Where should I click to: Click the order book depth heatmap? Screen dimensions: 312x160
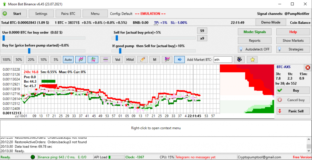pyautogui.click(x=247, y=89)
